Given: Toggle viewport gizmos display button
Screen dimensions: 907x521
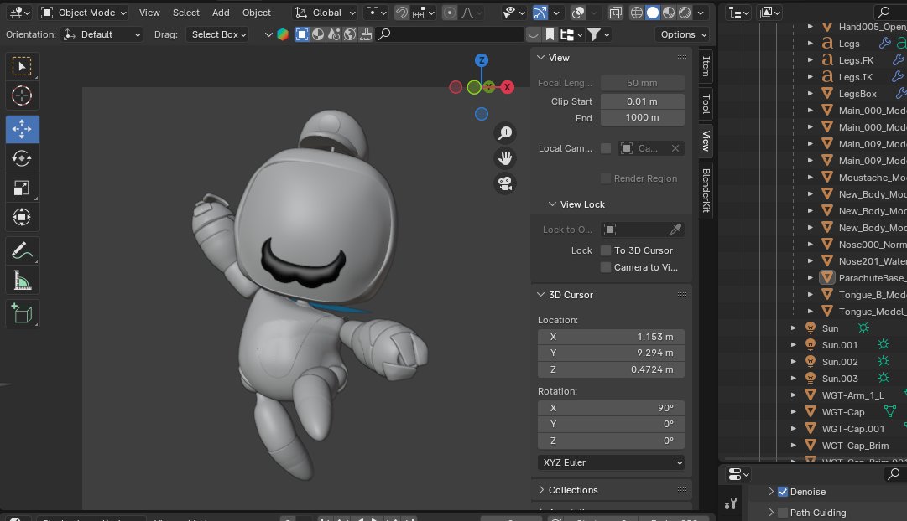Looking at the screenshot, I should coord(540,13).
